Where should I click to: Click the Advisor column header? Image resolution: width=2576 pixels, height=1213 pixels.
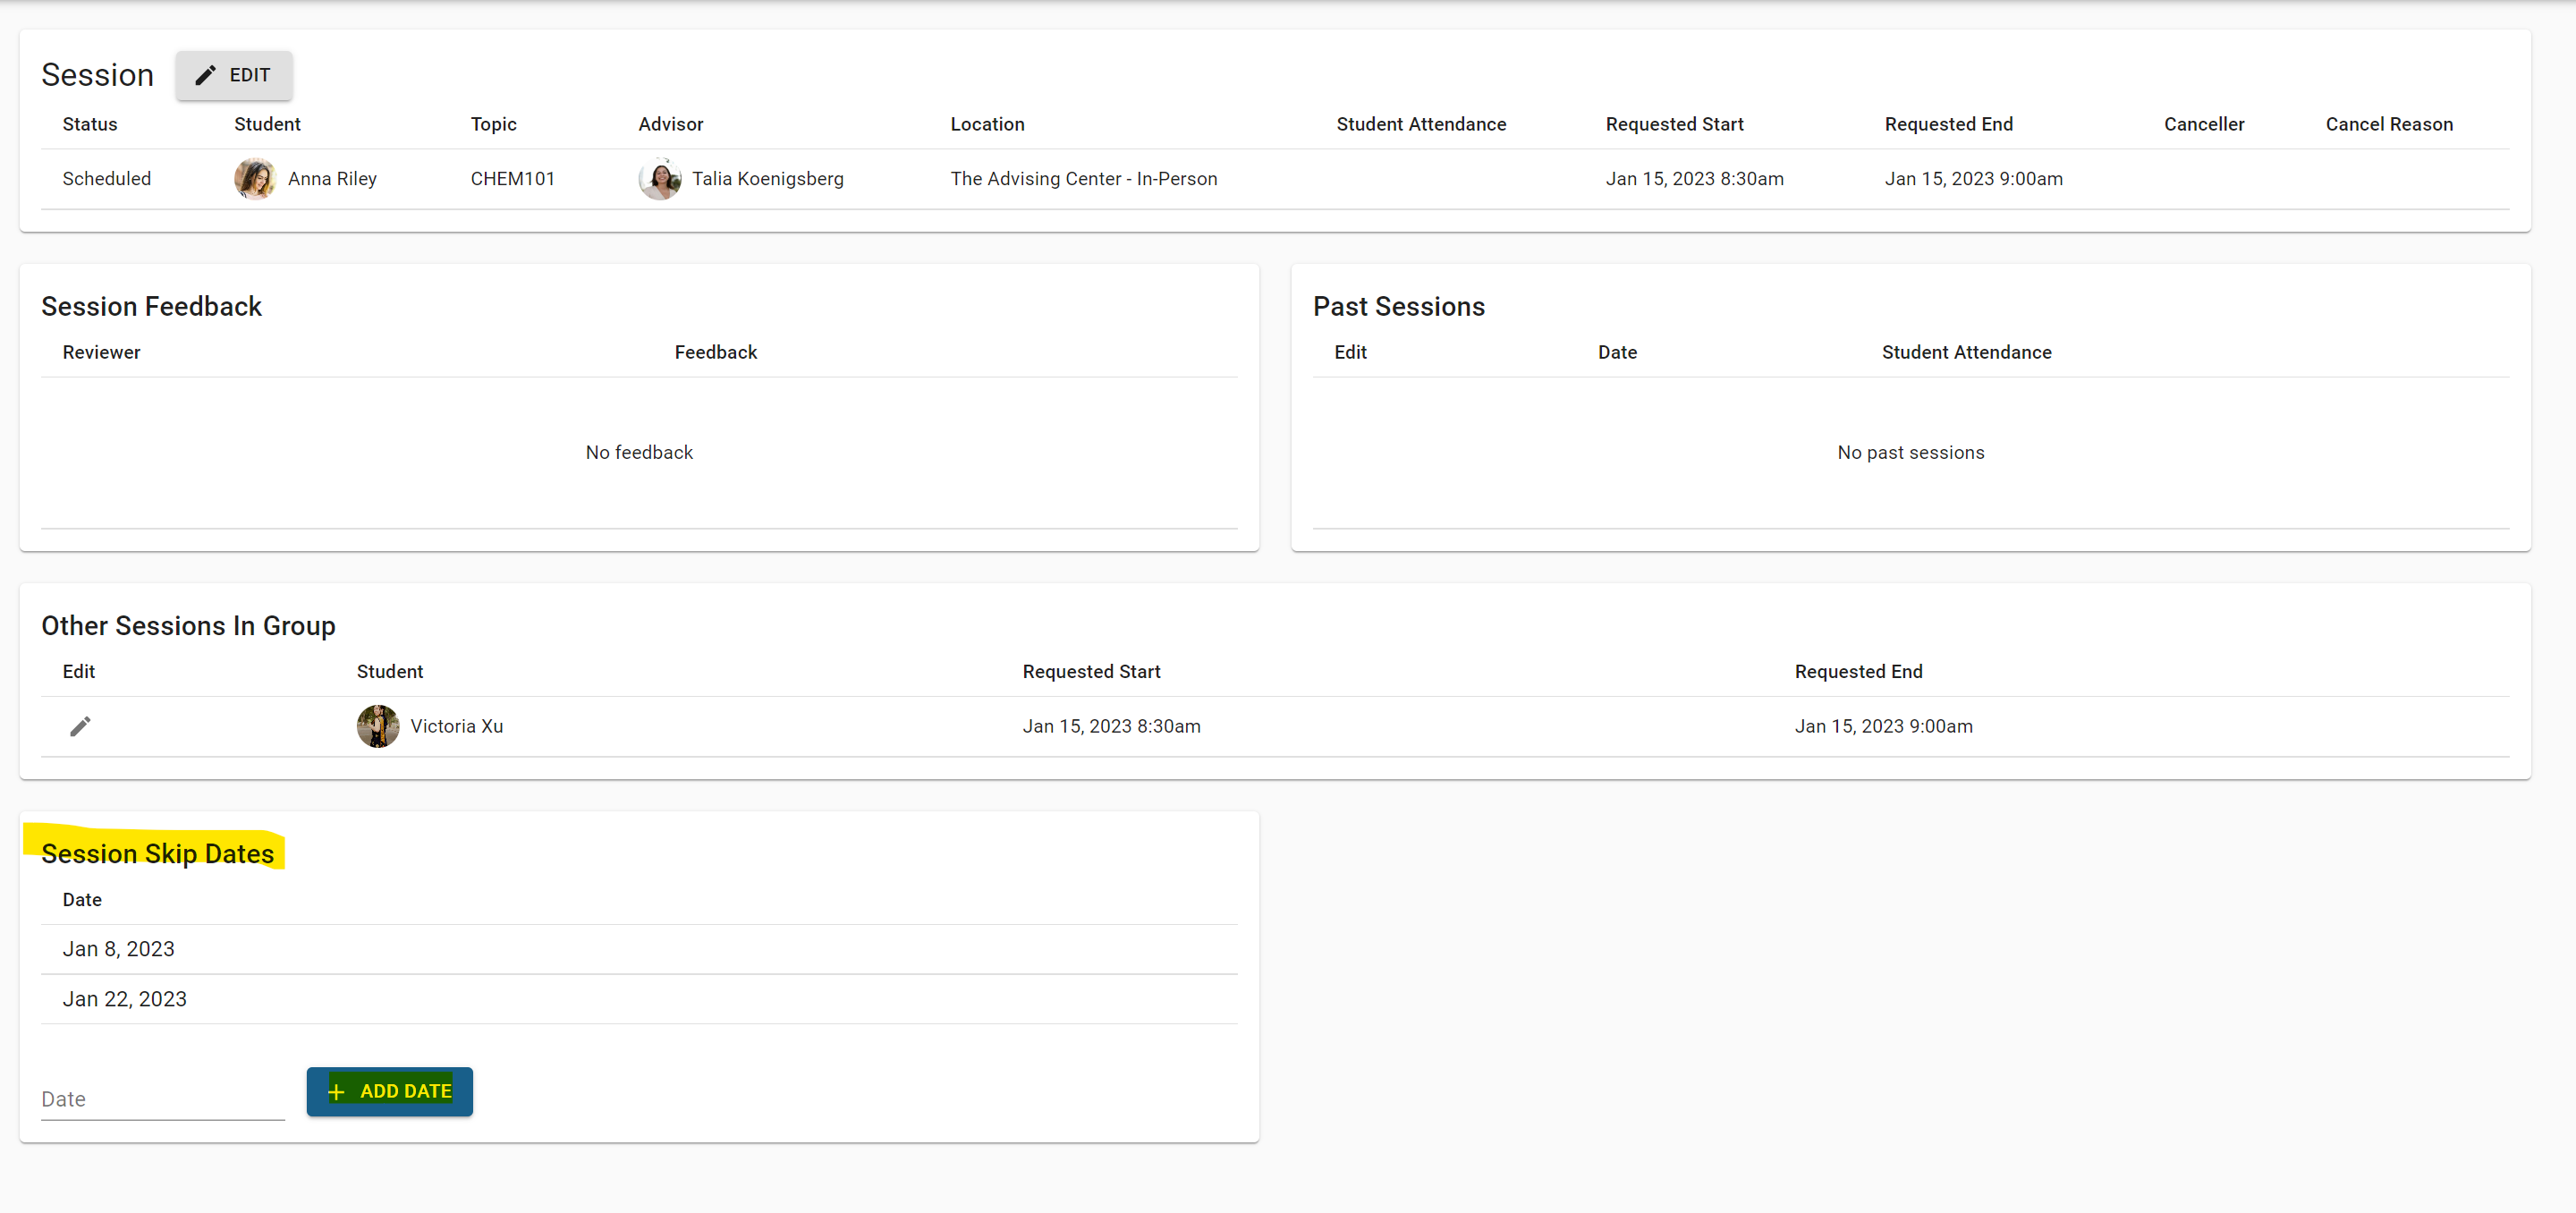[671, 124]
